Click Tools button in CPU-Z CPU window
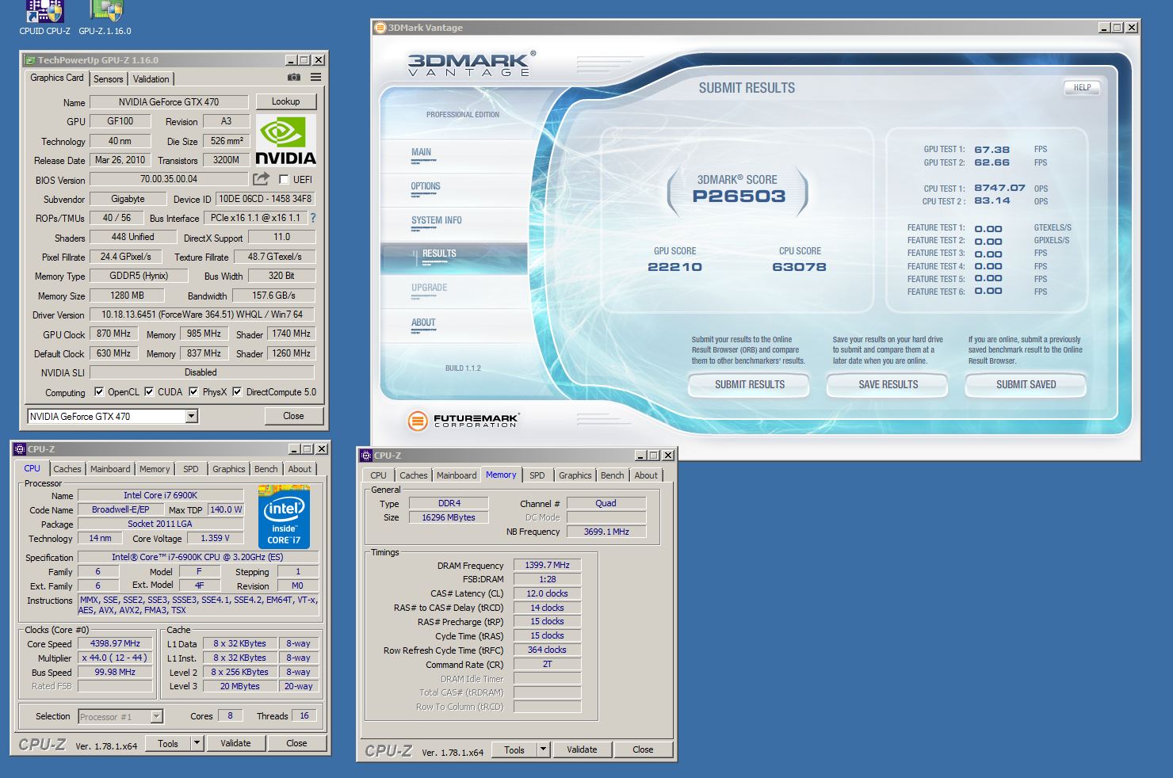 [168, 743]
